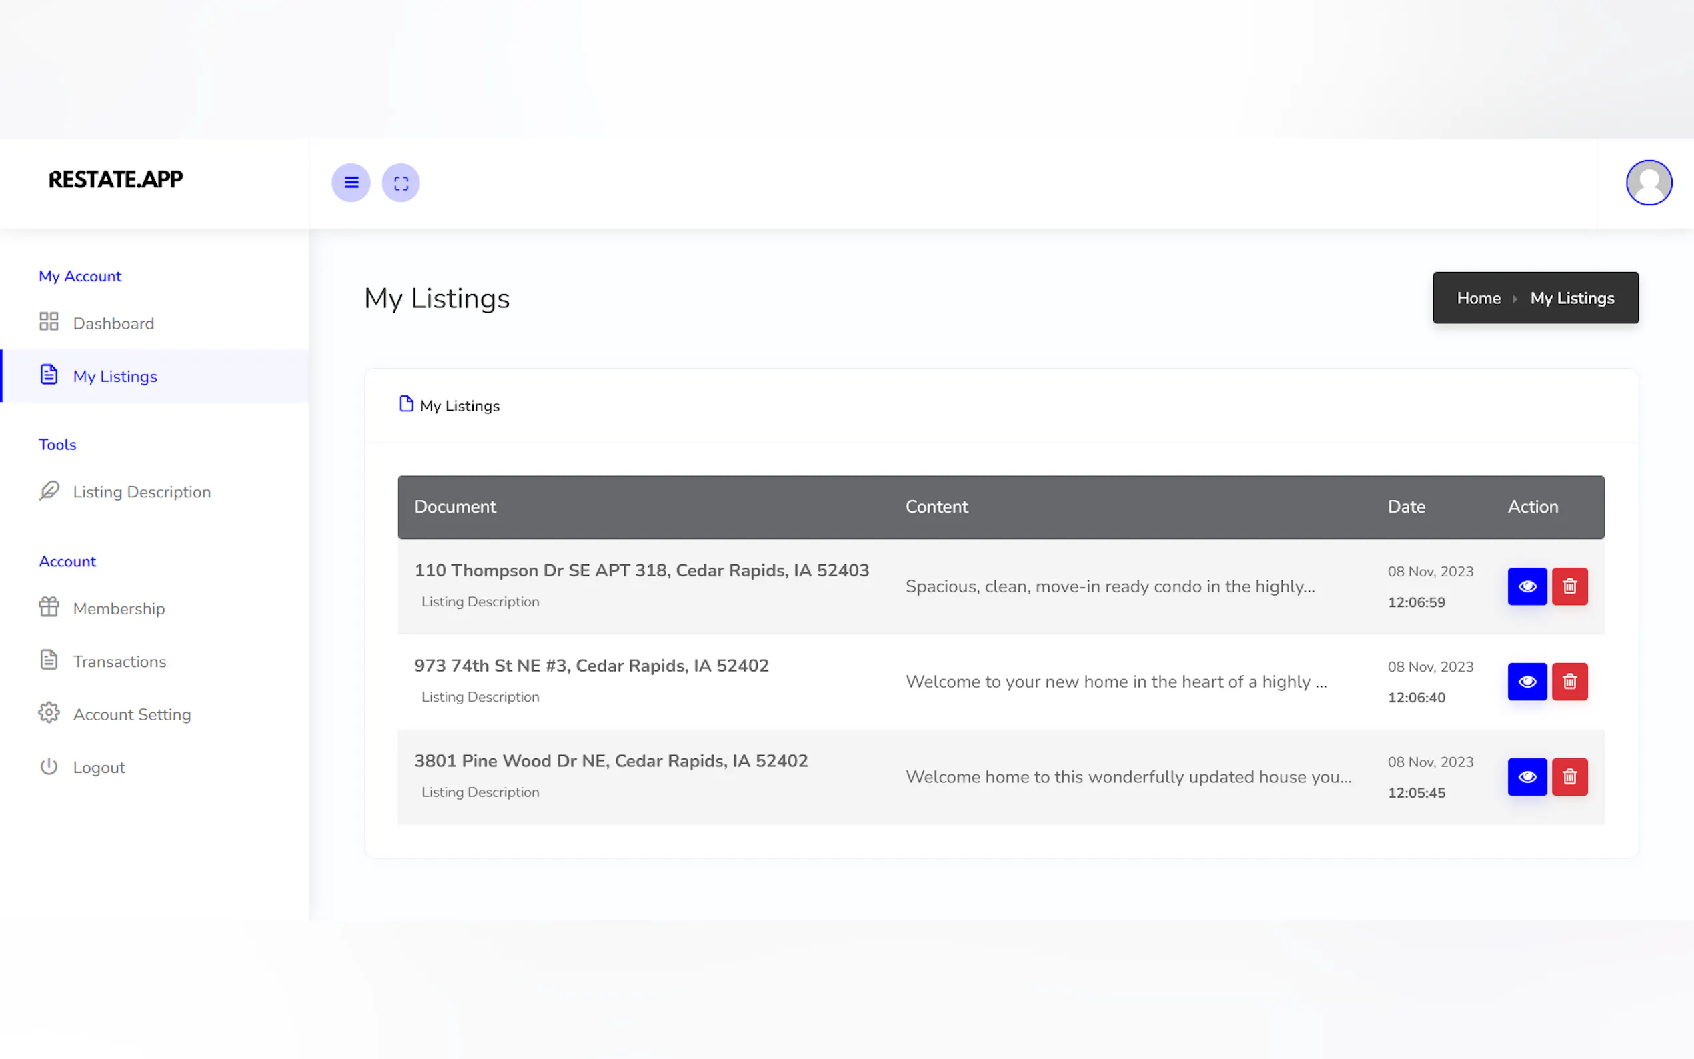The width and height of the screenshot is (1694, 1059).
Task: View the 973 74th St listing
Action: [1527, 682]
